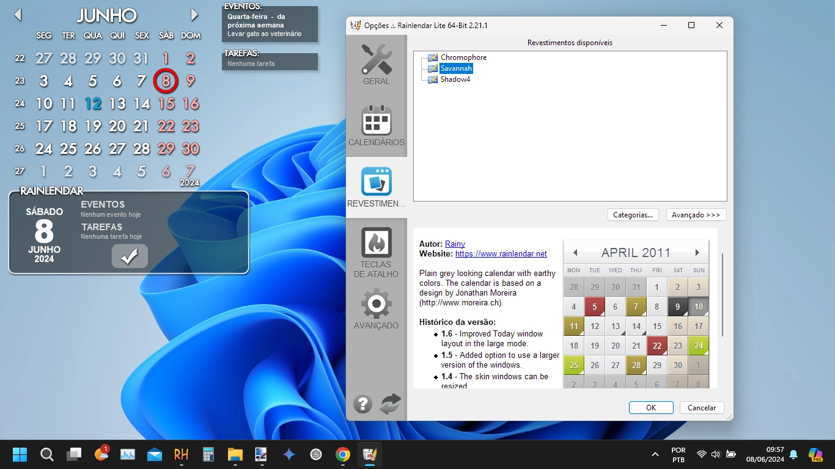
Task: Open the Calendários settings section
Action: tap(376, 126)
